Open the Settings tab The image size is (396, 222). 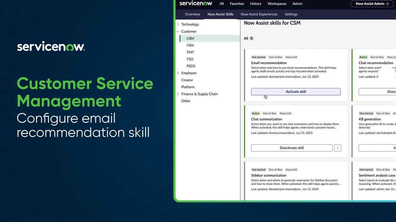(291, 14)
